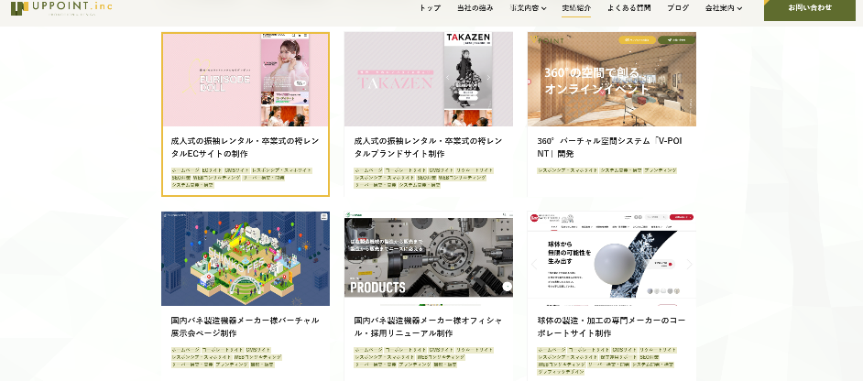This screenshot has width=863, height=381.
Task: Open the PRODUCTS machinery project thumbnail
Action: tap(428, 259)
